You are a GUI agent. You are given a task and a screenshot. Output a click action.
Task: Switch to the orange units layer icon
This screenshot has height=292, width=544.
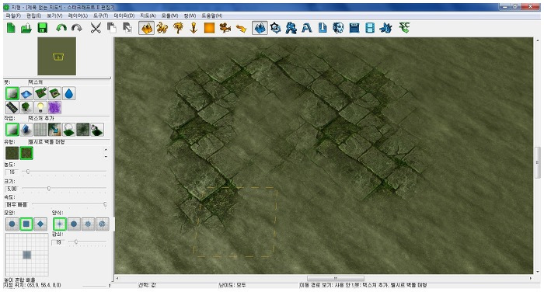click(162, 28)
